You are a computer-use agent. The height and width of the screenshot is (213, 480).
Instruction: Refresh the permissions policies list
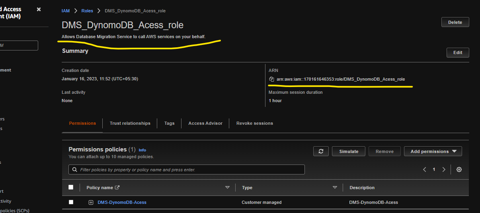[x=321, y=151]
